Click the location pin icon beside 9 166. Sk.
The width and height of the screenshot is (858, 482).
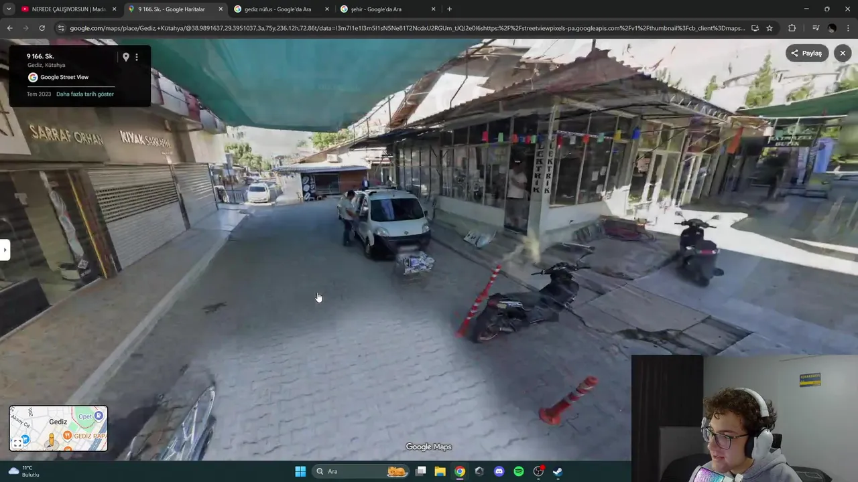tap(125, 57)
